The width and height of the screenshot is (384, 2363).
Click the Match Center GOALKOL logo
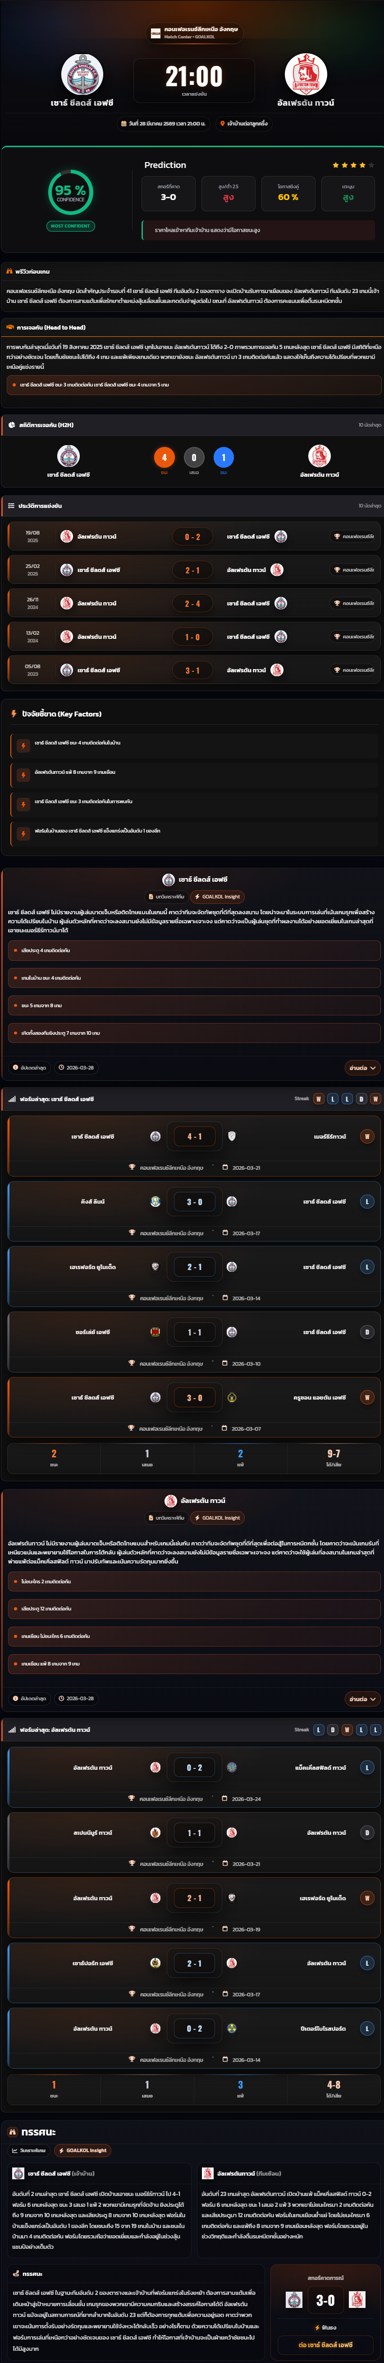click(x=155, y=33)
